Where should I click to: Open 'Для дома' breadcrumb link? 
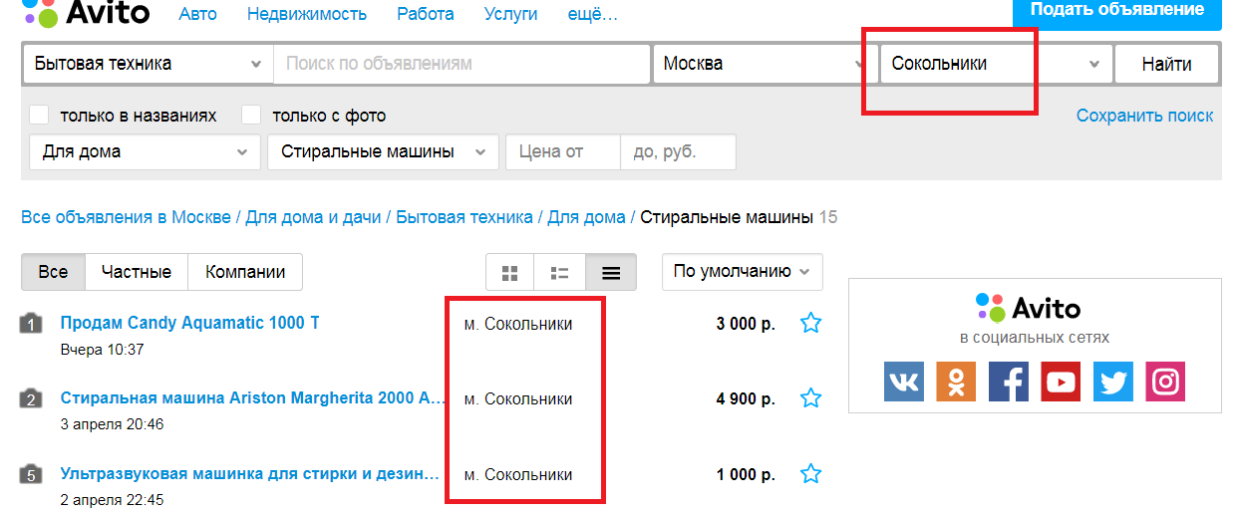tap(587, 217)
